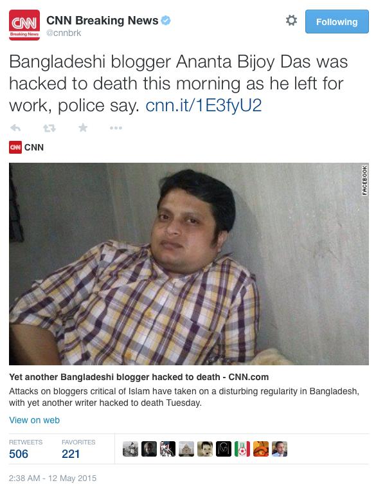The height and width of the screenshot is (492, 376).
Task: Retweet this CNN Breaking News tweet
Action: pos(49,128)
